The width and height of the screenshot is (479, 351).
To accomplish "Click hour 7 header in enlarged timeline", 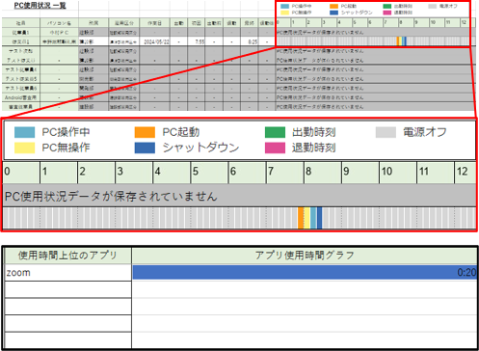I will [x=285, y=173].
